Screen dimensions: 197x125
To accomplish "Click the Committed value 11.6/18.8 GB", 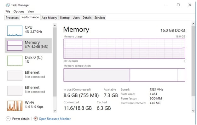I will [78, 108].
